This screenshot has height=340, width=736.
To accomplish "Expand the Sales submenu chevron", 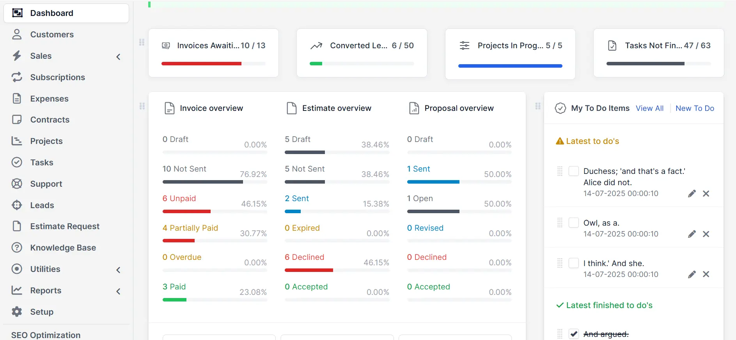I will point(119,57).
